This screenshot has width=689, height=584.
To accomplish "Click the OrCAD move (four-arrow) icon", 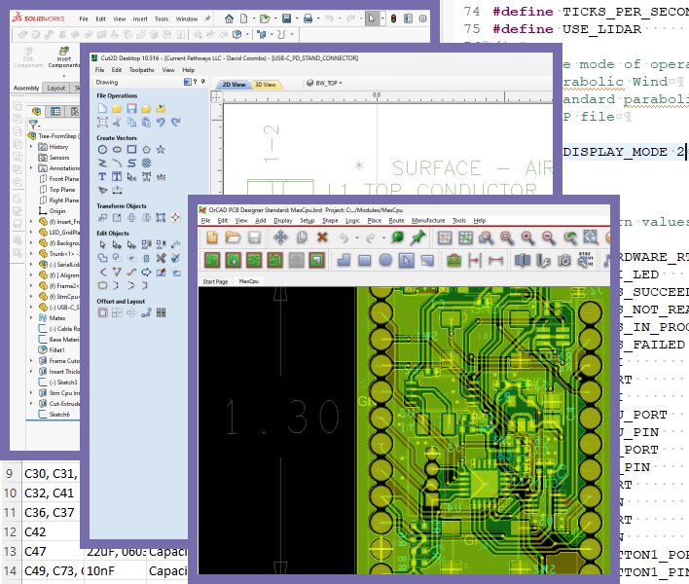I will pos(280,237).
